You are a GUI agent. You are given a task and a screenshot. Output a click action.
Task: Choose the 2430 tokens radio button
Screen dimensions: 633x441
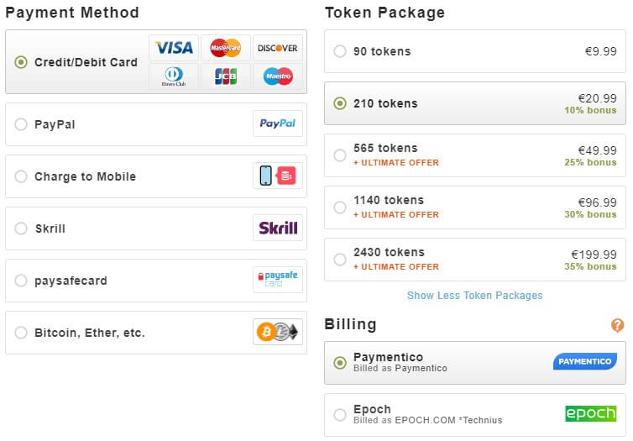click(x=340, y=260)
